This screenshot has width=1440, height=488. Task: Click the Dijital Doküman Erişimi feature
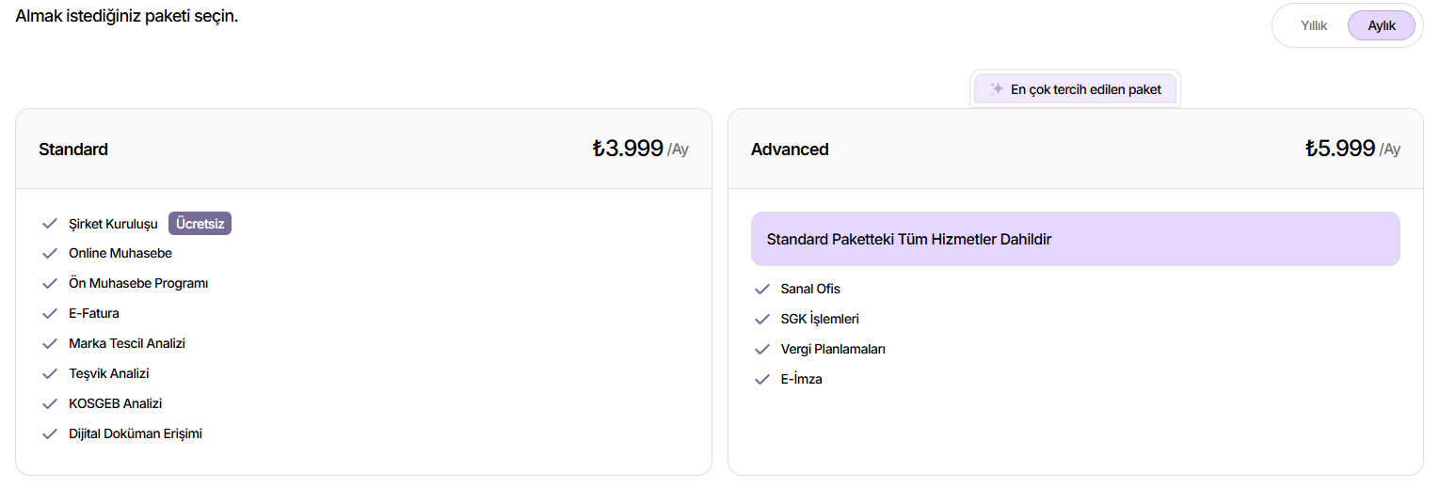click(x=136, y=434)
